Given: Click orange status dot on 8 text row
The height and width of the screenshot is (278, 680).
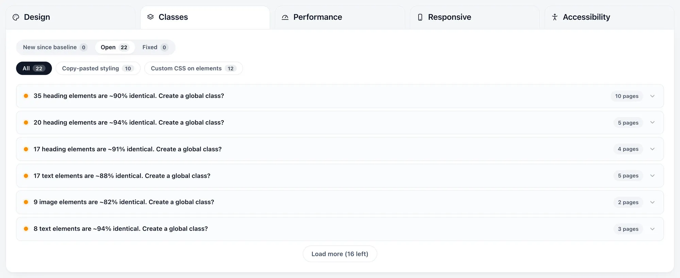Looking at the screenshot, I should pyautogui.click(x=26, y=229).
